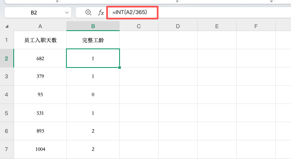Click cell with value 682

pyautogui.click(x=40, y=58)
